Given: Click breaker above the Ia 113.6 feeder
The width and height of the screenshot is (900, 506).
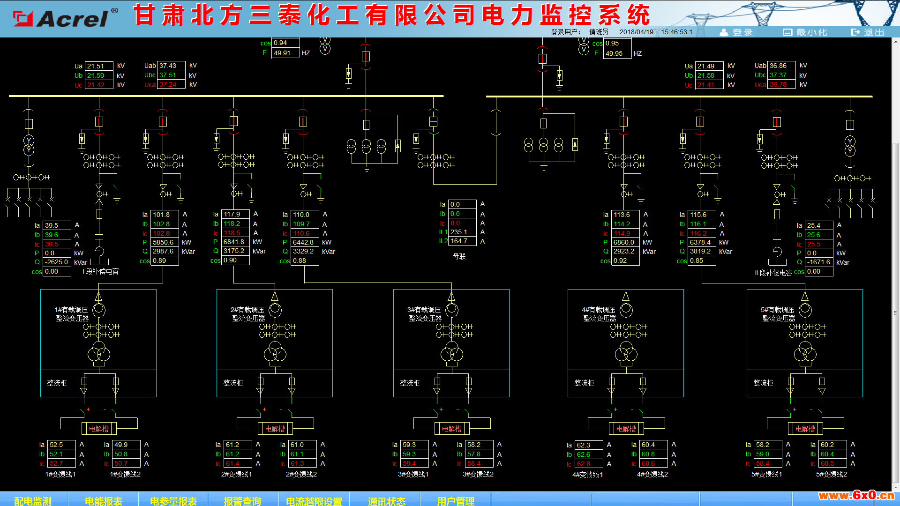Looking at the screenshot, I should click(x=623, y=122).
